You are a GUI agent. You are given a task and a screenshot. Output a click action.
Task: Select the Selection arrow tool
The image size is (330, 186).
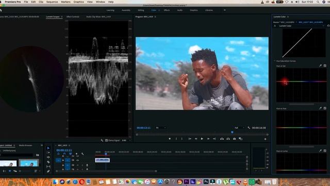48,148
